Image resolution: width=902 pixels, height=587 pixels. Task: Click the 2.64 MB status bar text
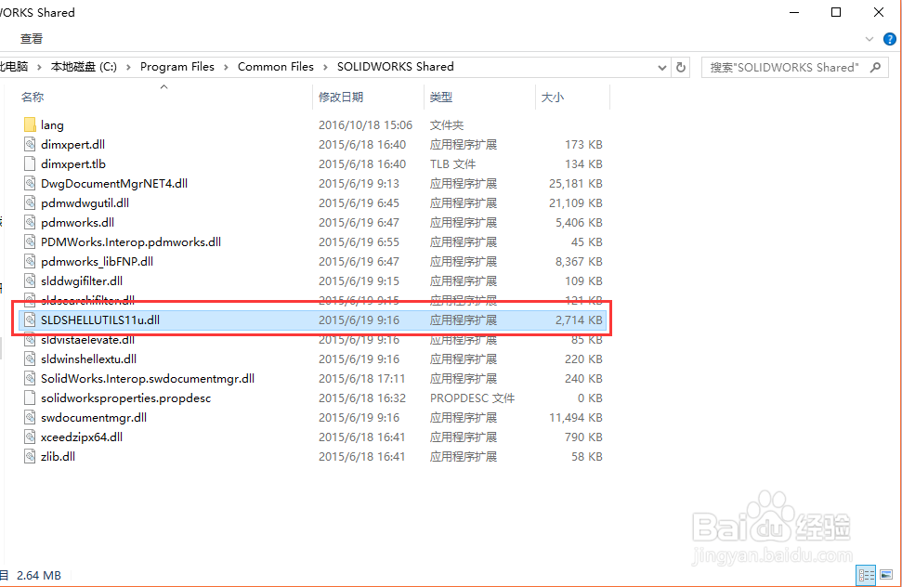(38, 575)
